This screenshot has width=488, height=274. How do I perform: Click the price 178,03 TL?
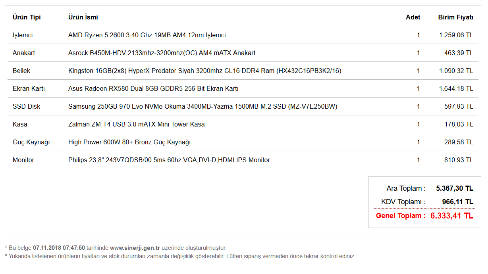pos(459,124)
